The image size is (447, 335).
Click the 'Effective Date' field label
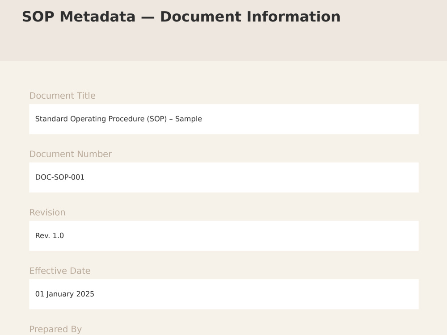pyautogui.click(x=60, y=271)
